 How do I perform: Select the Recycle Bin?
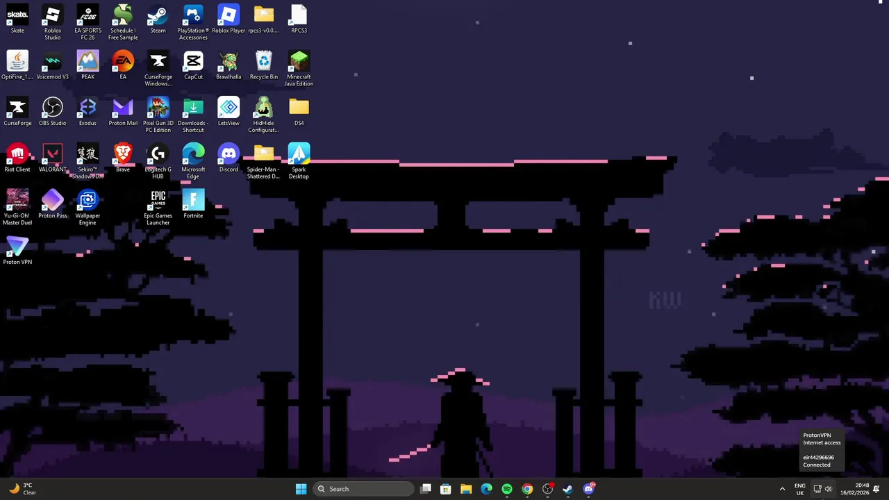264,65
